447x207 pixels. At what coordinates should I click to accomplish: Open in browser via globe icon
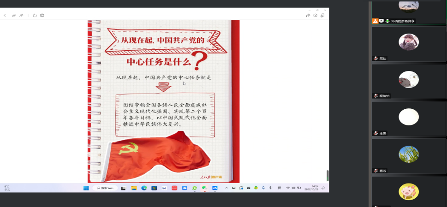(42, 15)
